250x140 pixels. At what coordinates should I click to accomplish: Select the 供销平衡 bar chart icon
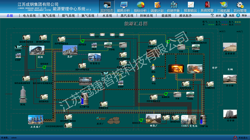click(x=174, y=5)
